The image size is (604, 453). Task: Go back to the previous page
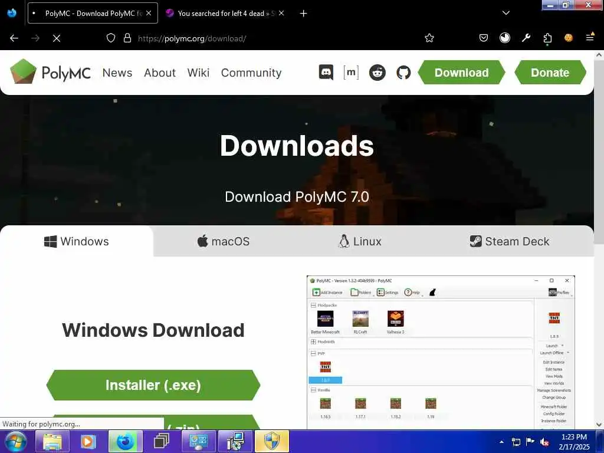(14, 38)
